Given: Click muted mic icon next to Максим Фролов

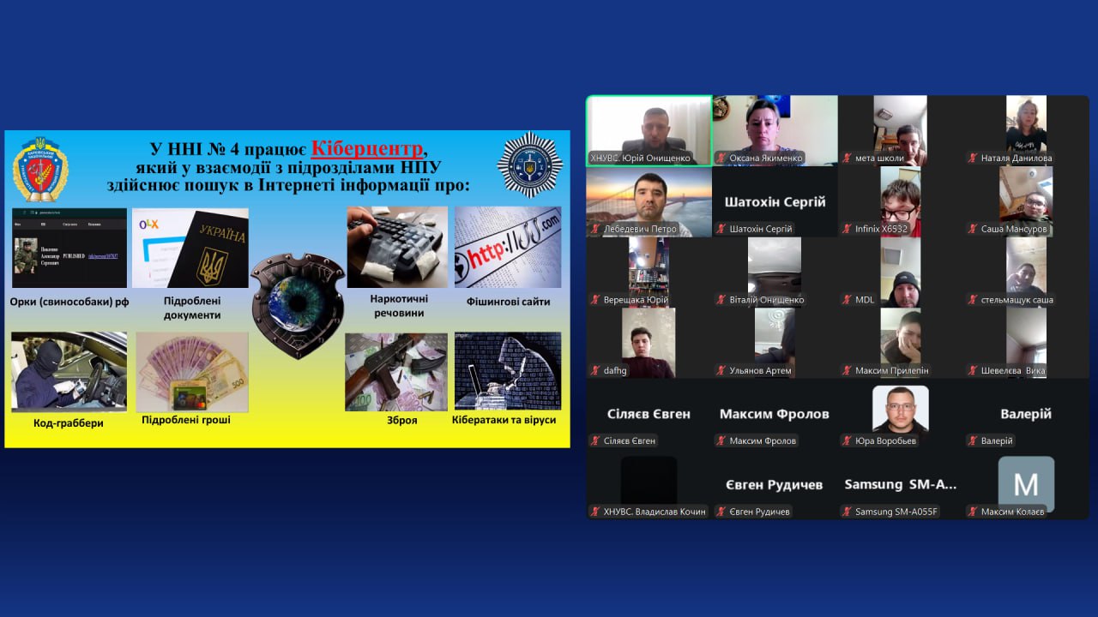Looking at the screenshot, I should tap(721, 441).
